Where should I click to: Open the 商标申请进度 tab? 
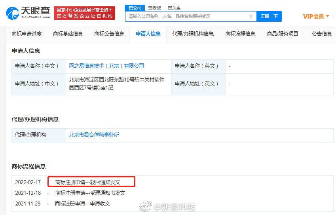pos(27,34)
